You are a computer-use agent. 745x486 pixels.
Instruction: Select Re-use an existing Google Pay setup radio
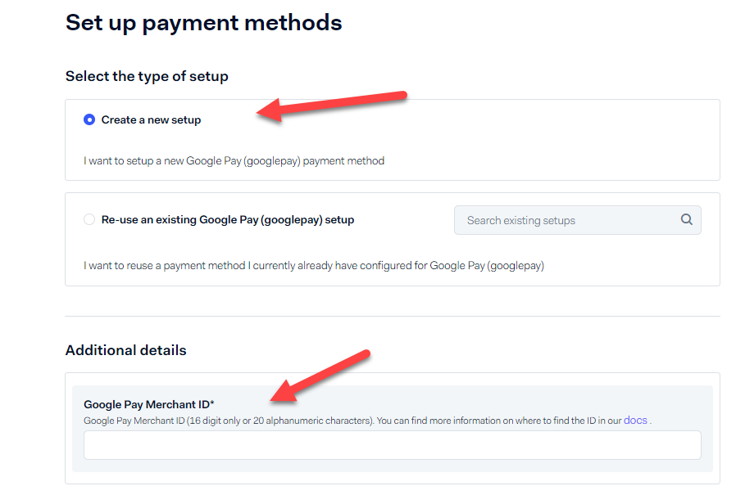(x=89, y=219)
